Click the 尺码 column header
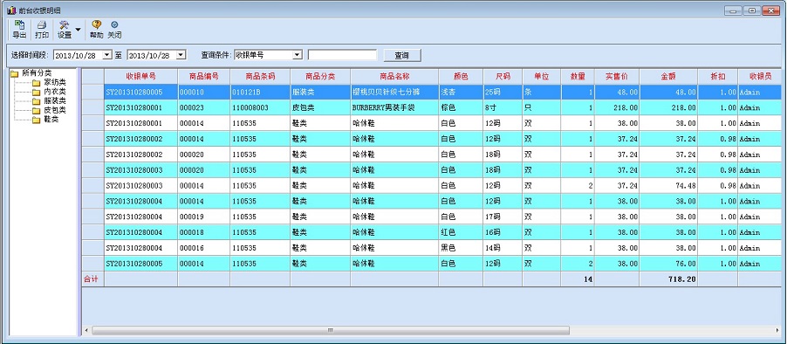This screenshot has height=344, width=787. (x=503, y=76)
